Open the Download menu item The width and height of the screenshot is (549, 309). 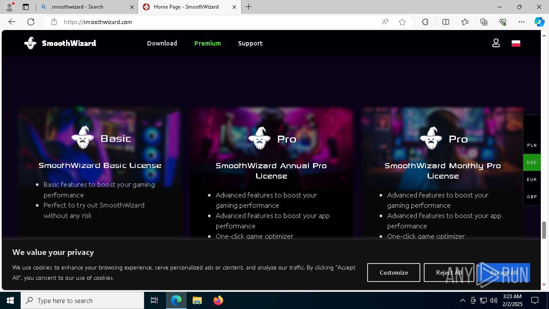click(162, 43)
